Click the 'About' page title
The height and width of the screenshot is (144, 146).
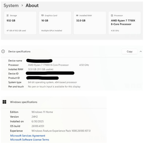[32, 5]
